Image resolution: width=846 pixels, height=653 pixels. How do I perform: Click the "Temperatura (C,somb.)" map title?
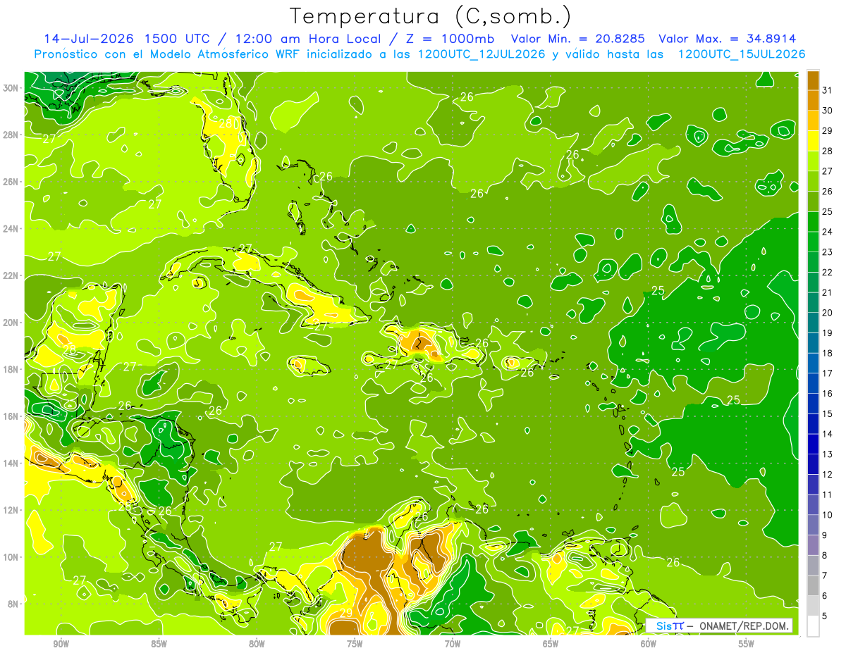pyautogui.click(x=430, y=17)
